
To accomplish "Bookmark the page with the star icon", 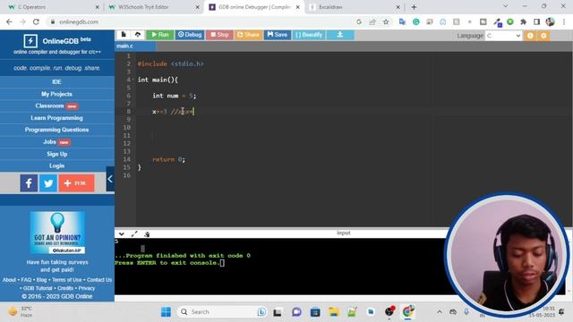I will [386, 21].
